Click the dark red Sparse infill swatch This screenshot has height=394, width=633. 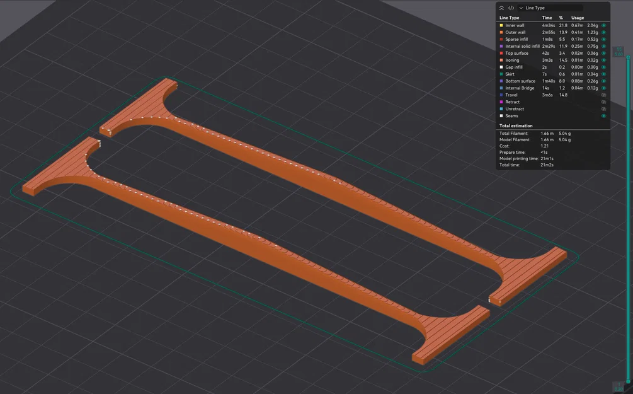pyautogui.click(x=501, y=39)
